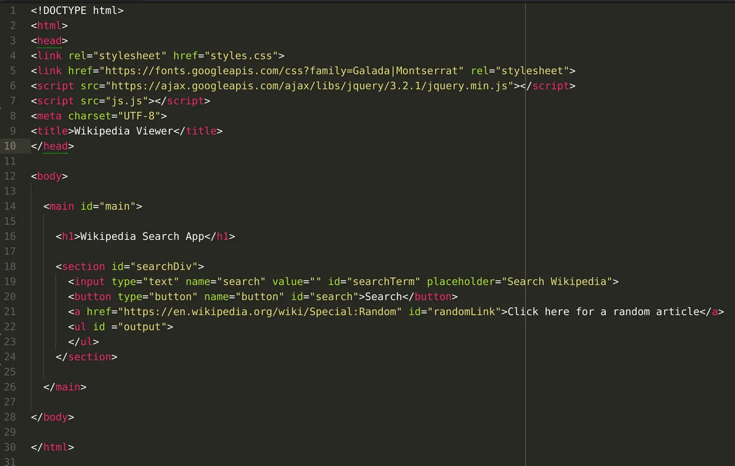Click the Google Fonts URL on line 5
The image size is (735, 466).
click(282, 71)
